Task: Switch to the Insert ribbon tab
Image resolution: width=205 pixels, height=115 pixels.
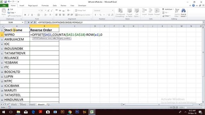Action: 22,6
